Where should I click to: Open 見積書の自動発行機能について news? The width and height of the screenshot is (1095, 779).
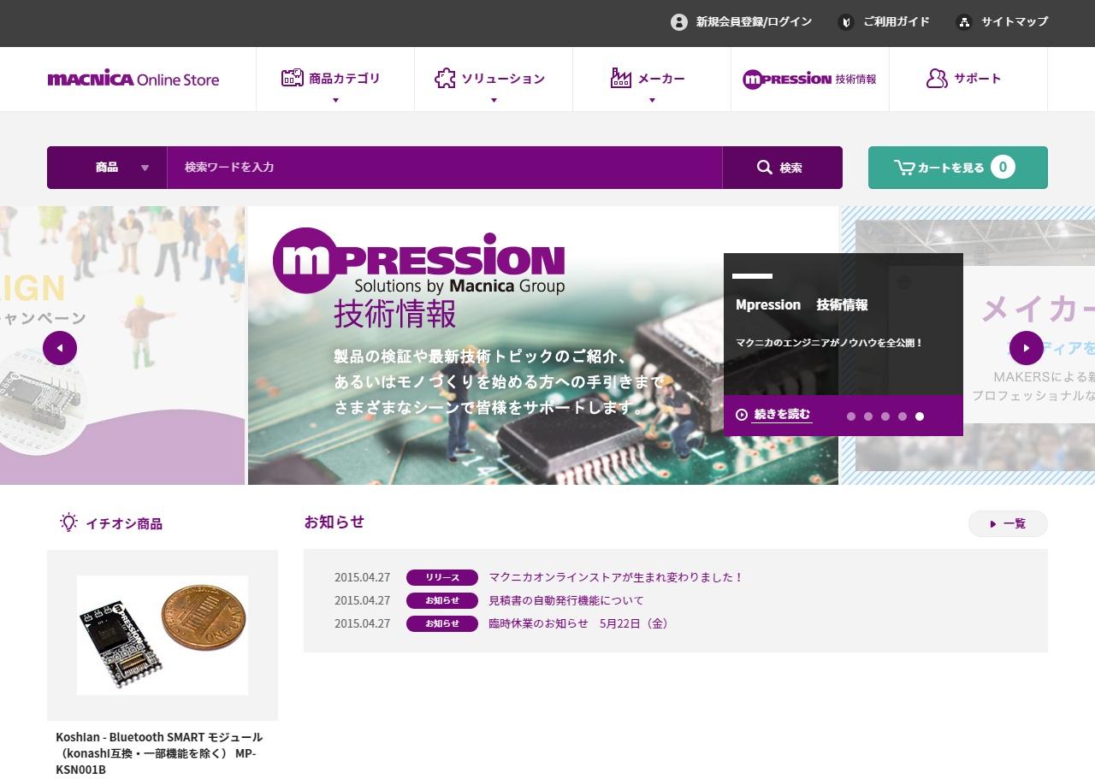pos(566,600)
